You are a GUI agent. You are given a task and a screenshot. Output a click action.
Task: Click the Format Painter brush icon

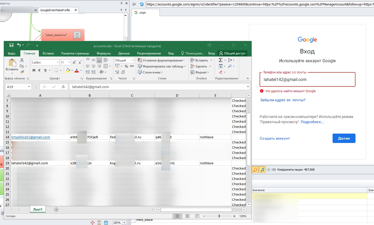click(x=22, y=72)
